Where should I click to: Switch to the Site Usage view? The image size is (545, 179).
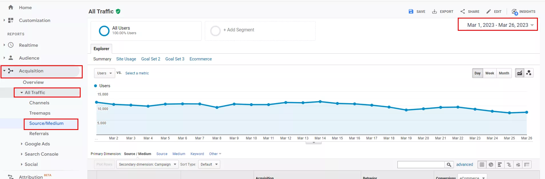click(x=126, y=59)
